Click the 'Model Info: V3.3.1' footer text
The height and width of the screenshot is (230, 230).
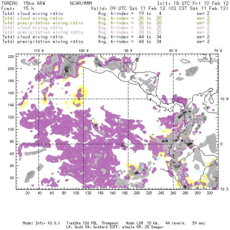coord(41,223)
